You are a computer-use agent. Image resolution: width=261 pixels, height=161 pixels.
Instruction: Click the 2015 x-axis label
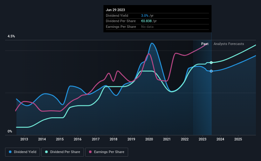(x=60, y=139)
